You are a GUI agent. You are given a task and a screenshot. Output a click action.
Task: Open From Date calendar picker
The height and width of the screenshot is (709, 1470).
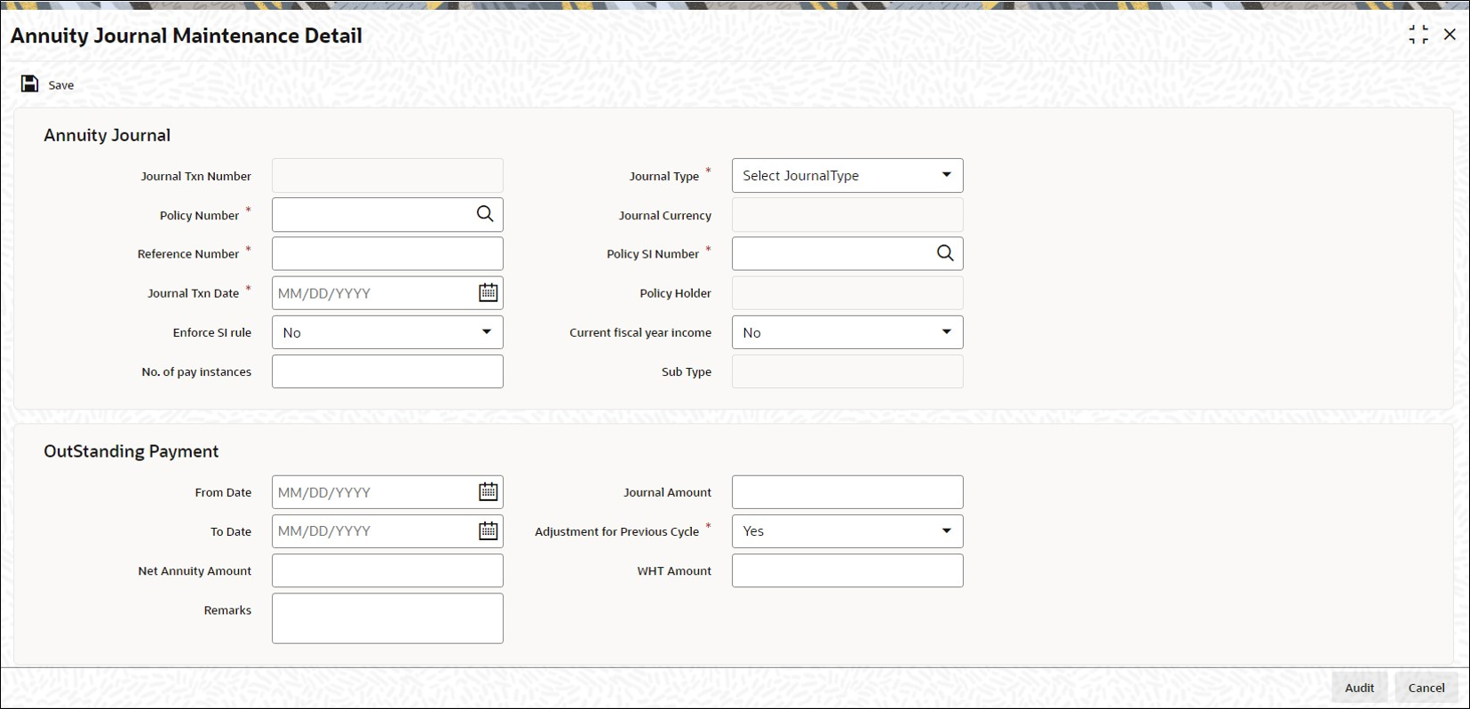click(x=489, y=491)
